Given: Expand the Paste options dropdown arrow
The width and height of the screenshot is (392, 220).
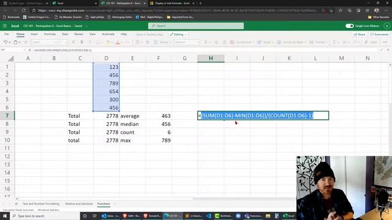Looking at the screenshot, I should coord(20,42).
